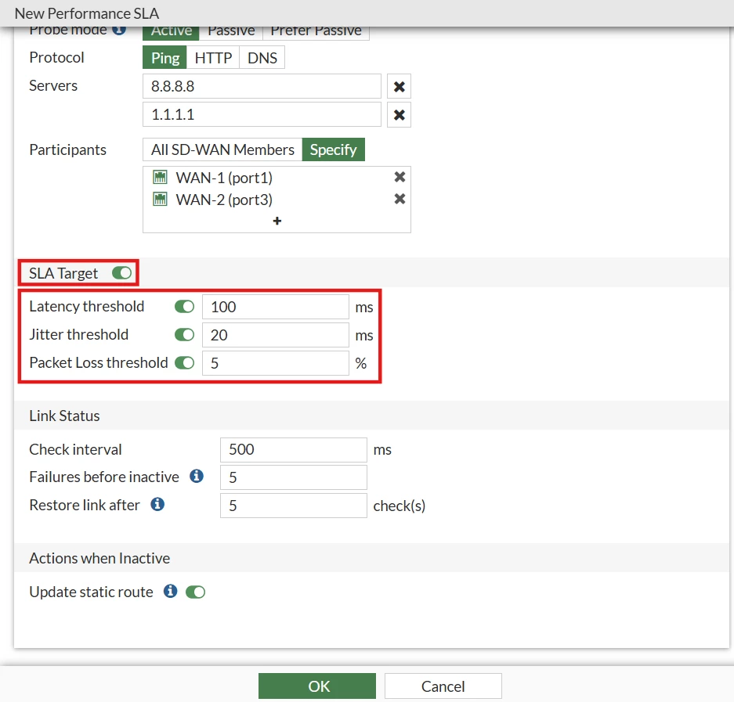
Task: Click the WAN-2 (port3) interface icon
Action: tap(160, 200)
